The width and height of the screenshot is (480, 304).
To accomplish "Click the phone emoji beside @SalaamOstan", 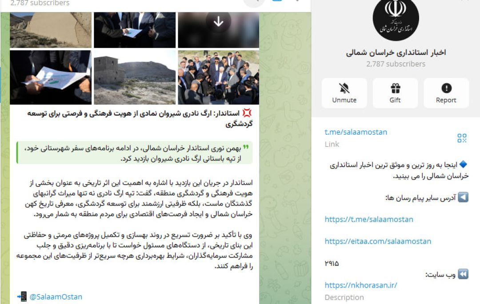I will click(22, 296).
